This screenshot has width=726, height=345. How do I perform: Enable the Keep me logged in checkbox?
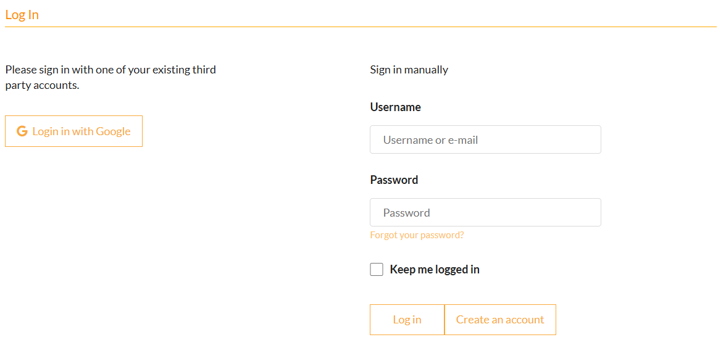pyautogui.click(x=377, y=270)
